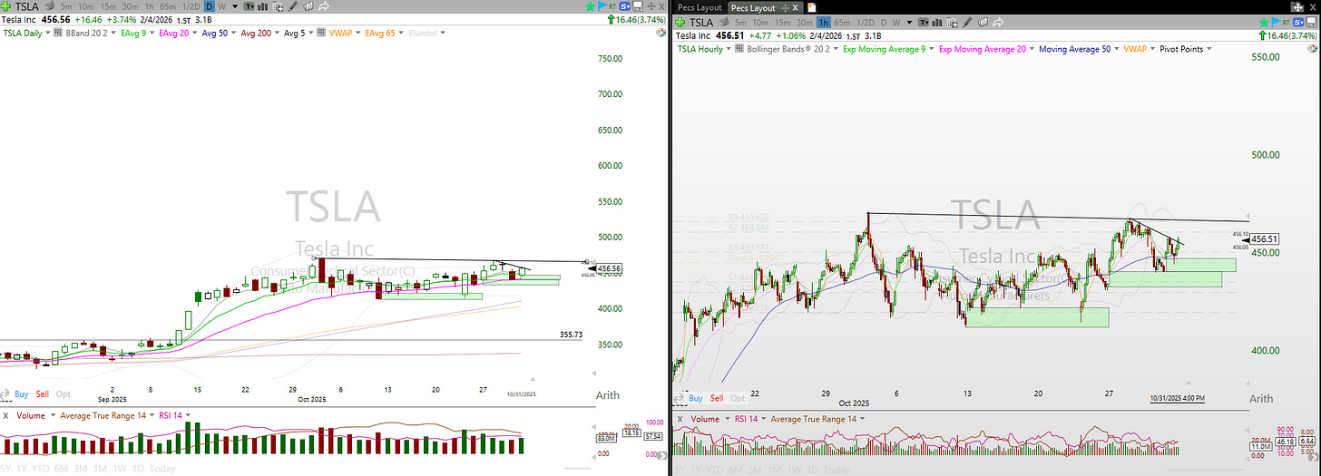
Task: Click the save disk icon in left chart
Action: [639, 6]
